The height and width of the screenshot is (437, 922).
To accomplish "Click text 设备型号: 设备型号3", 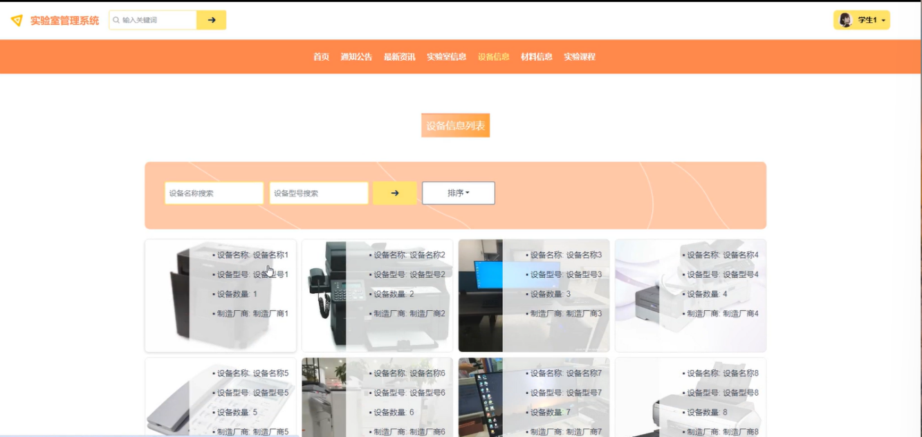I will tap(566, 275).
